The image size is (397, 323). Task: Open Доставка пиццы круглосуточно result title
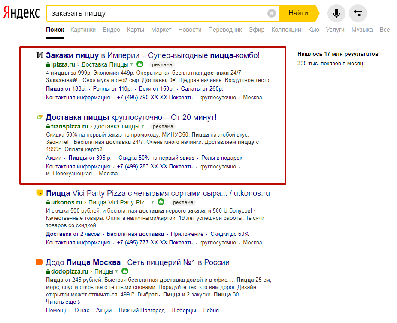coord(131,117)
